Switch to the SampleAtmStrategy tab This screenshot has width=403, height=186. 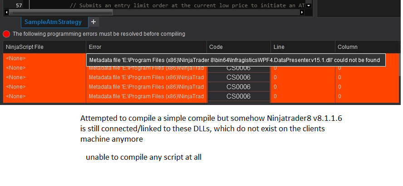(x=53, y=22)
